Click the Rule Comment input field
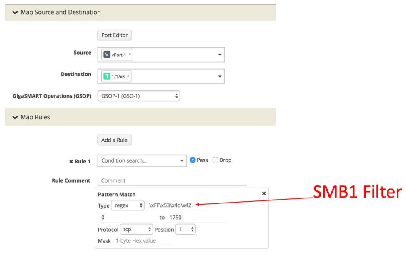The height and width of the screenshot is (253, 406). pos(172,180)
